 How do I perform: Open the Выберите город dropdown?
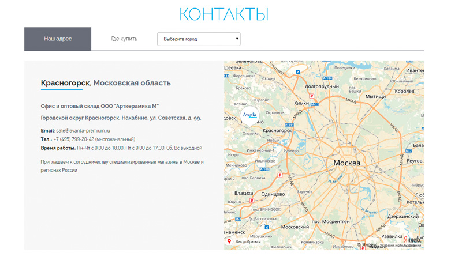coord(199,39)
